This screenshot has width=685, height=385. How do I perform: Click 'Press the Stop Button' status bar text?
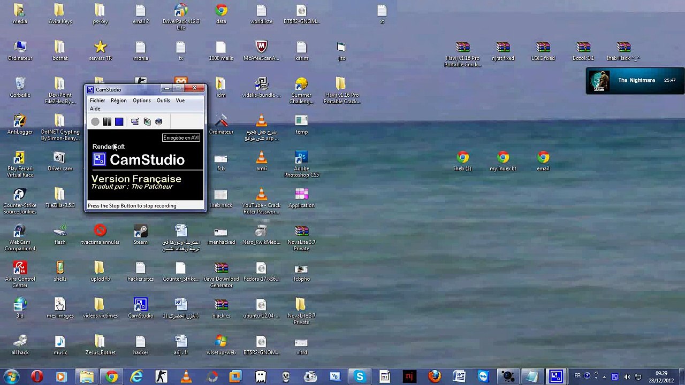[x=132, y=206]
